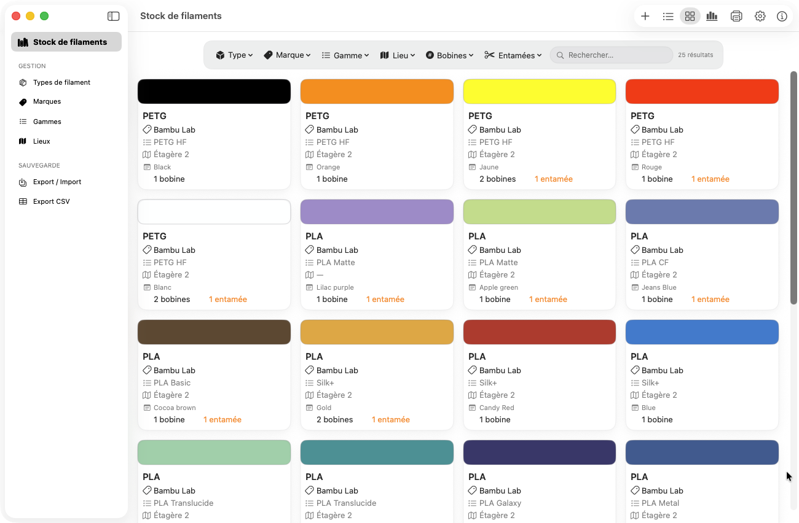799x523 pixels.
Task: Click the black PETG color swatch
Action: 214,91
